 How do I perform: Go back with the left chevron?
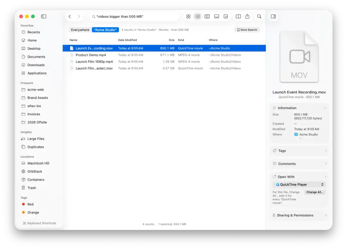point(70,16)
